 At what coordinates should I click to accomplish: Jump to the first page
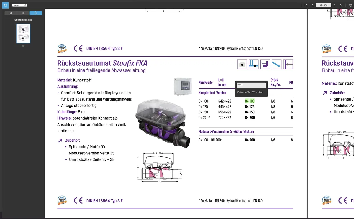[306, 5]
